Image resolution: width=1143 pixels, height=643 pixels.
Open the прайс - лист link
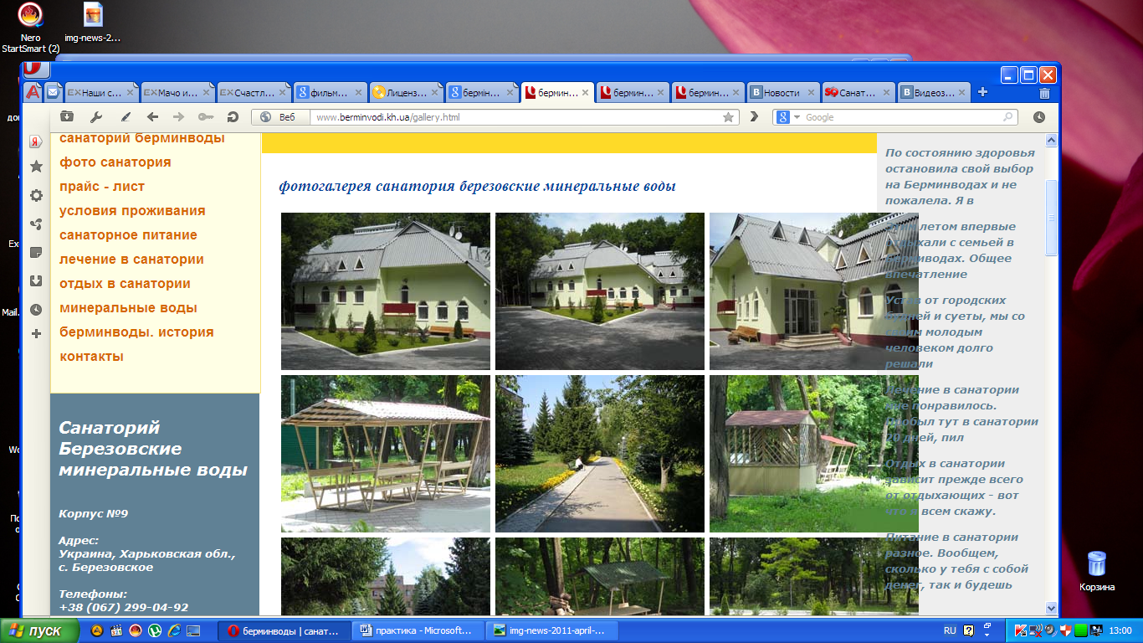(102, 186)
